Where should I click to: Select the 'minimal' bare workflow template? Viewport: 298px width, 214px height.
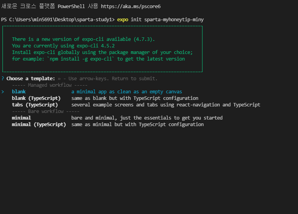[x=21, y=118]
